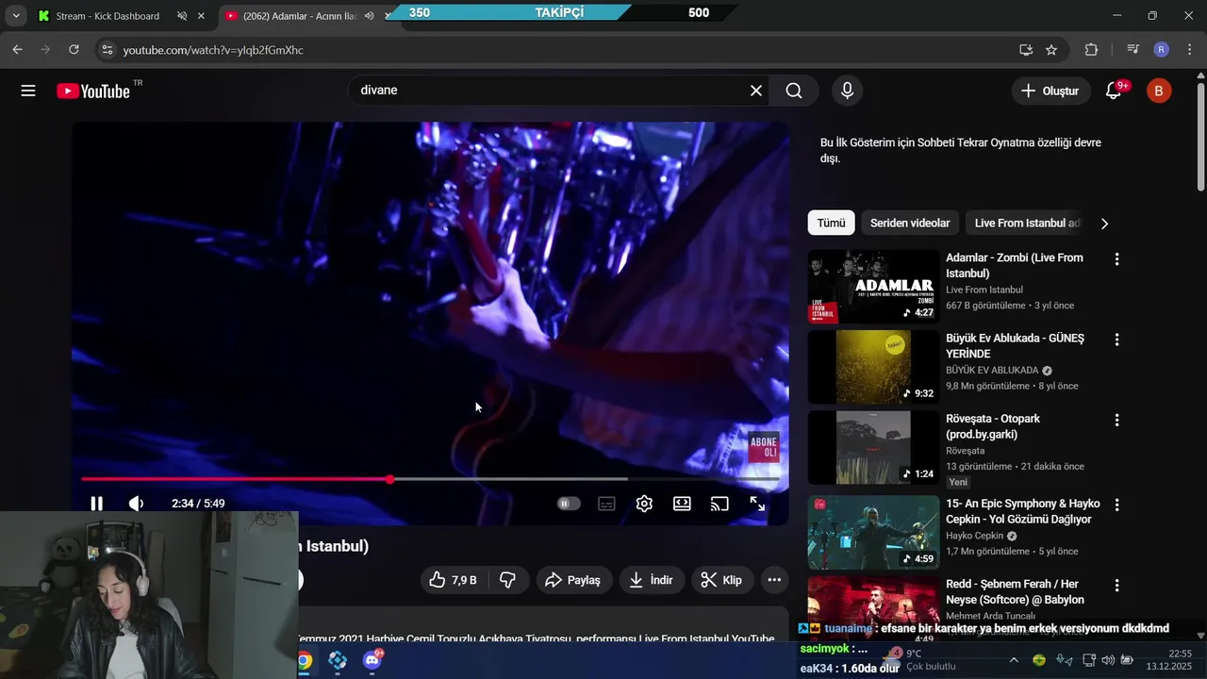The height and width of the screenshot is (679, 1207).
Task: Start voice search with the microphone
Action: click(847, 91)
